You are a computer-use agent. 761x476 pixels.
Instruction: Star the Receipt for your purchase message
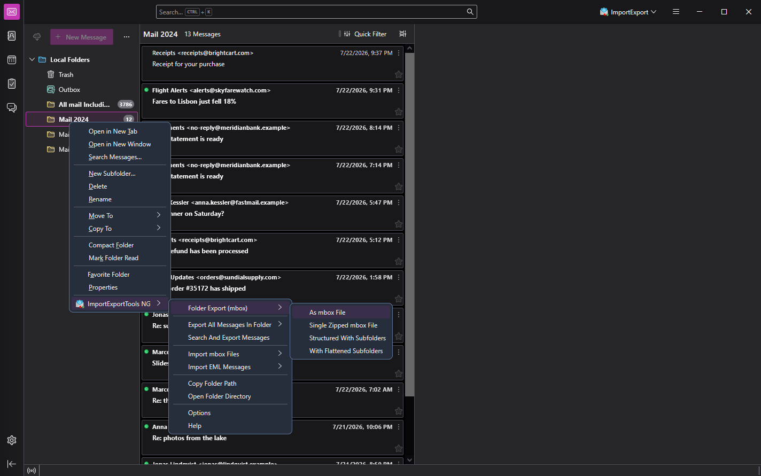point(398,74)
